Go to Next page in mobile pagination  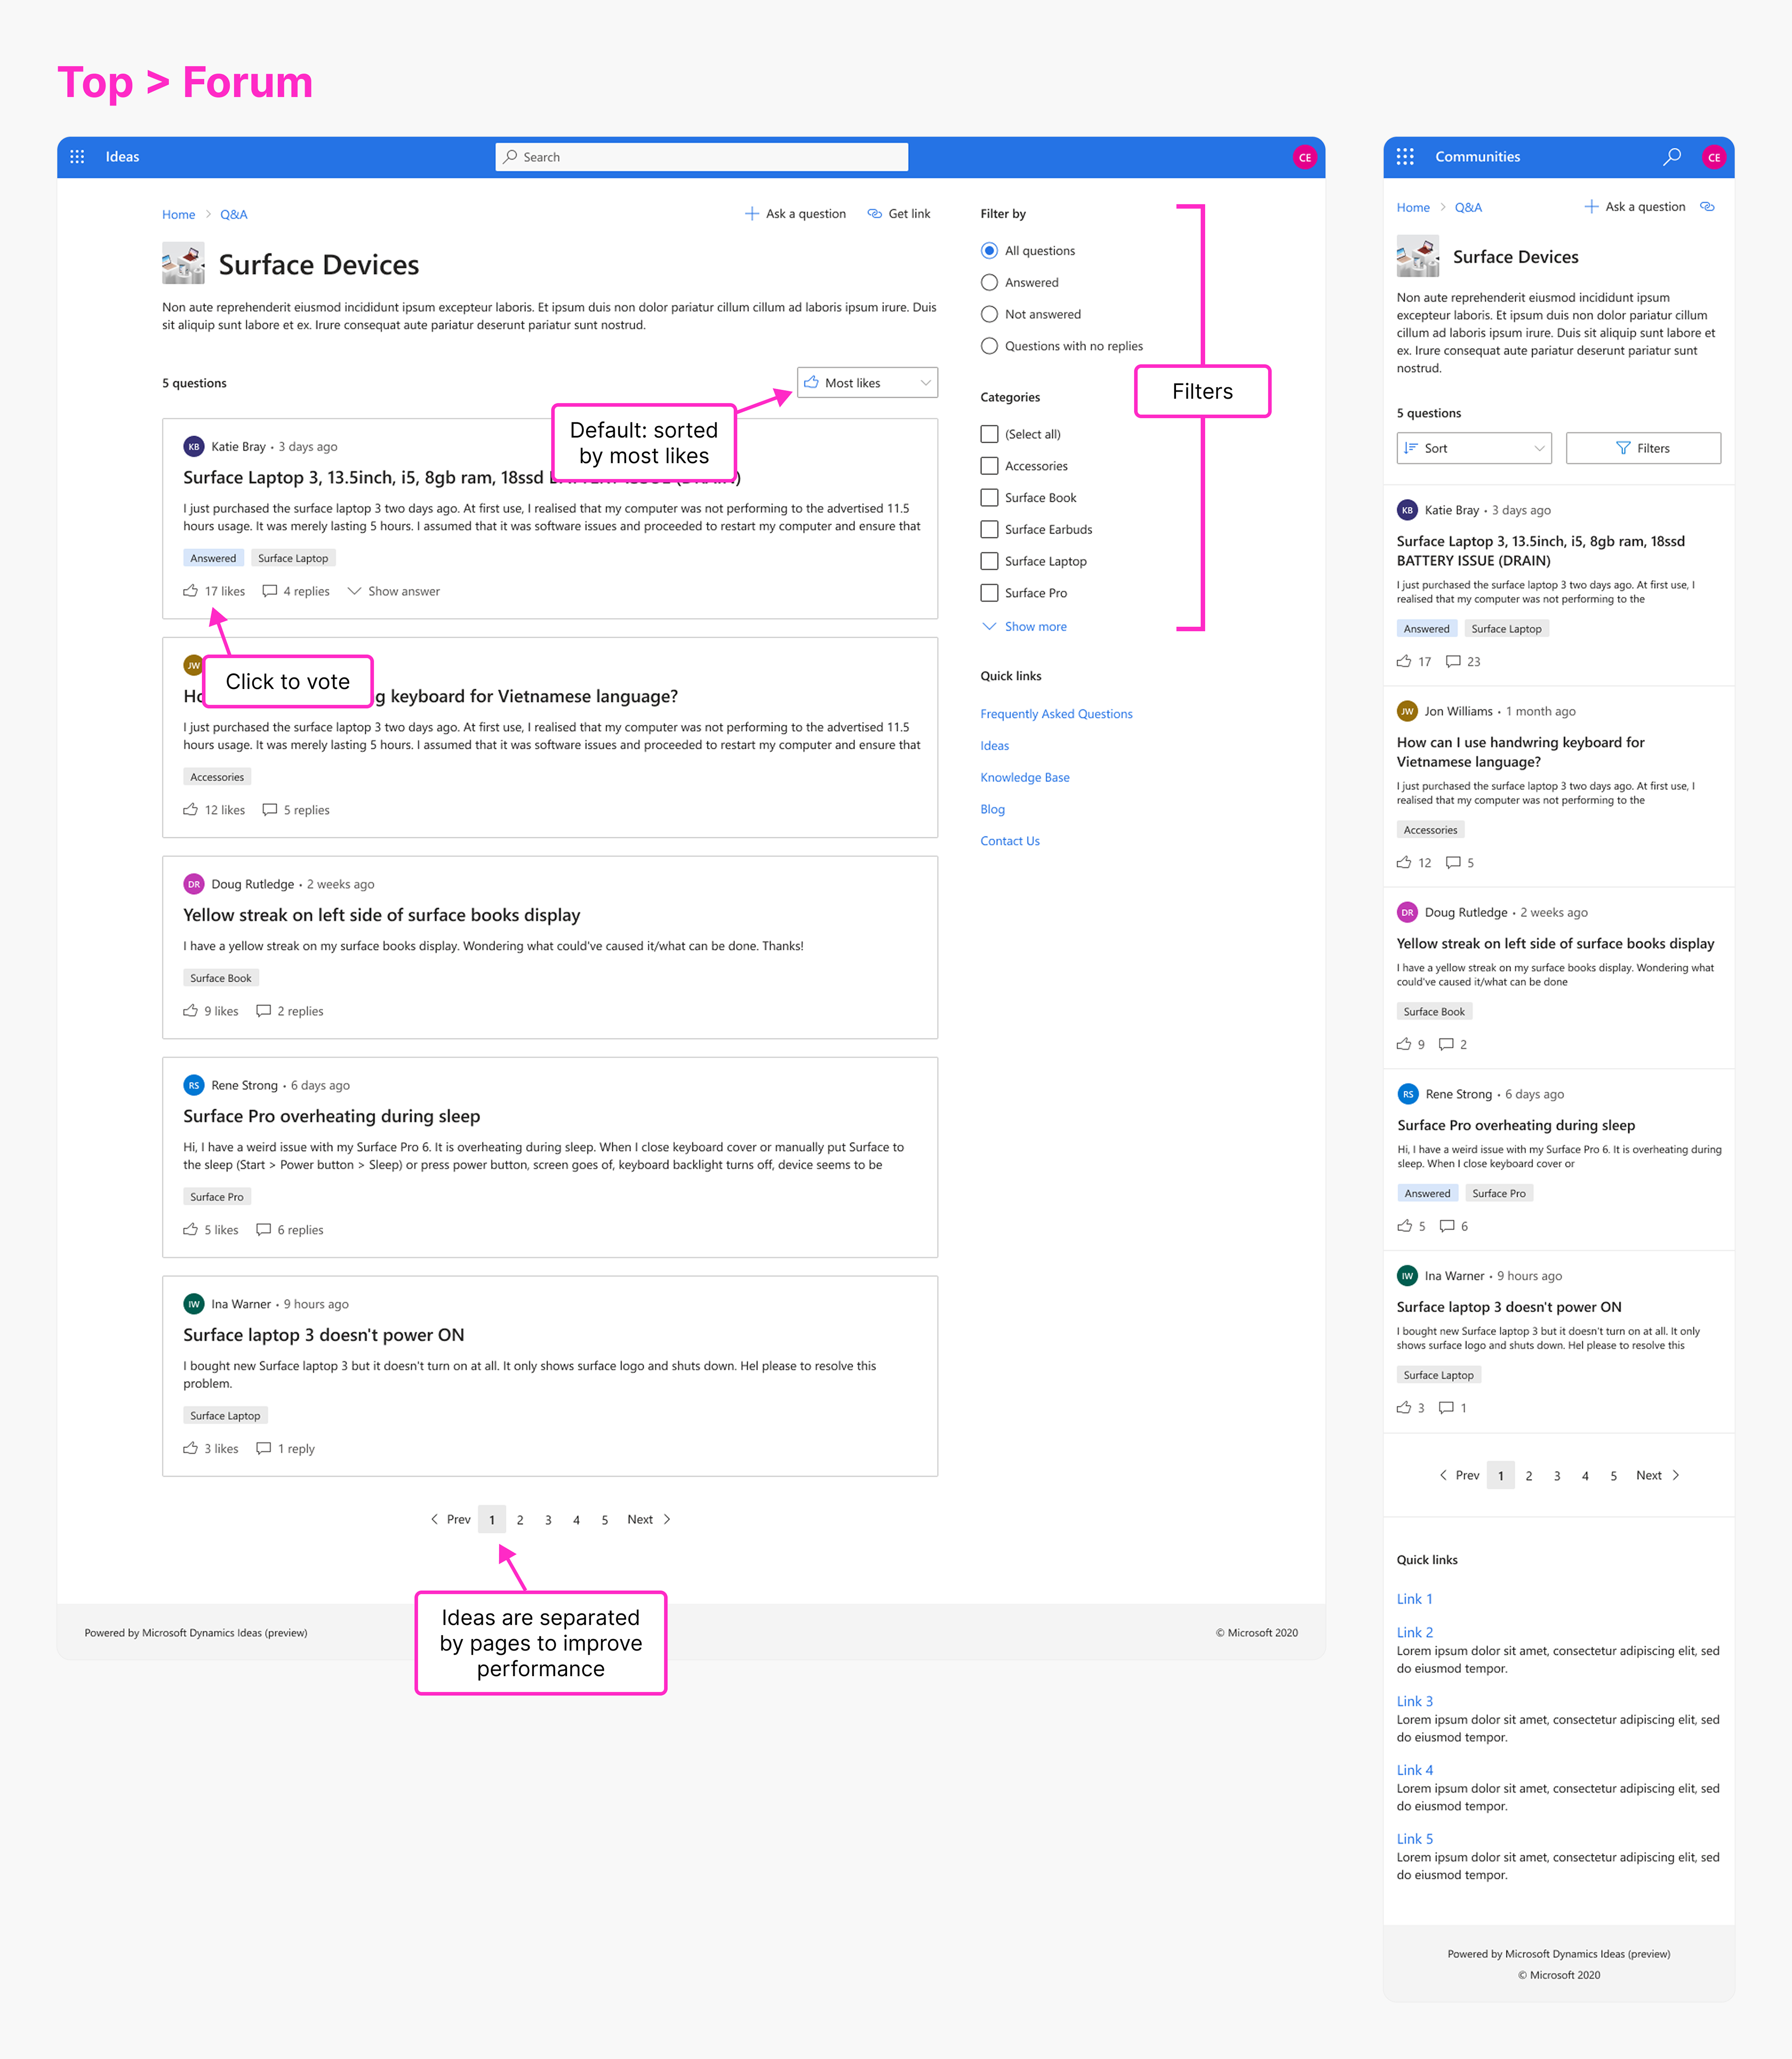(x=1657, y=1475)
